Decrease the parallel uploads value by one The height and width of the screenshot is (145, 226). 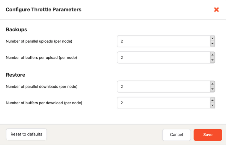point(212,44)
